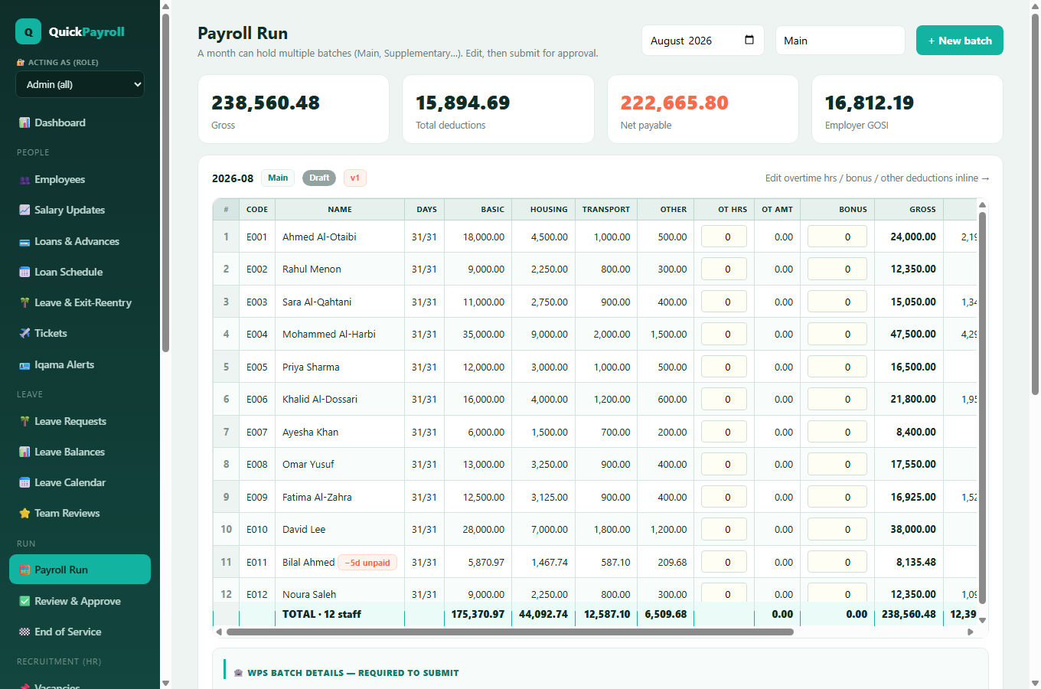
Task: Click employee code E004
Action: [x=257, y=335]
